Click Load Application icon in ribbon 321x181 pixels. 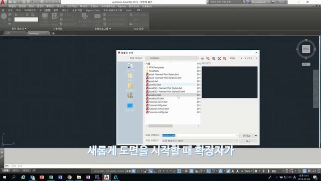point(85,17)
